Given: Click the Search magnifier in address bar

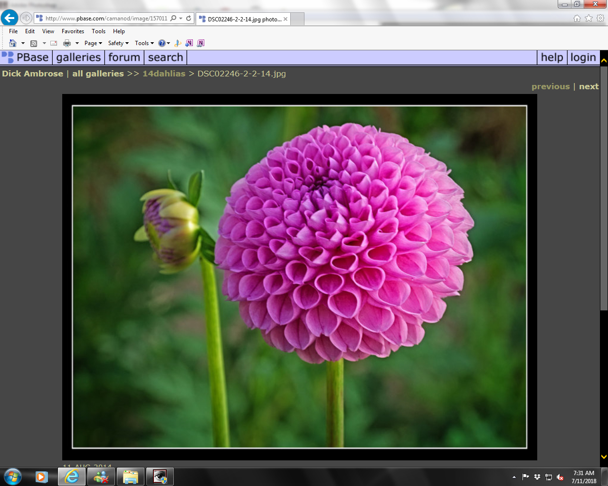Looking at the screenshot, I should (173, 18).
